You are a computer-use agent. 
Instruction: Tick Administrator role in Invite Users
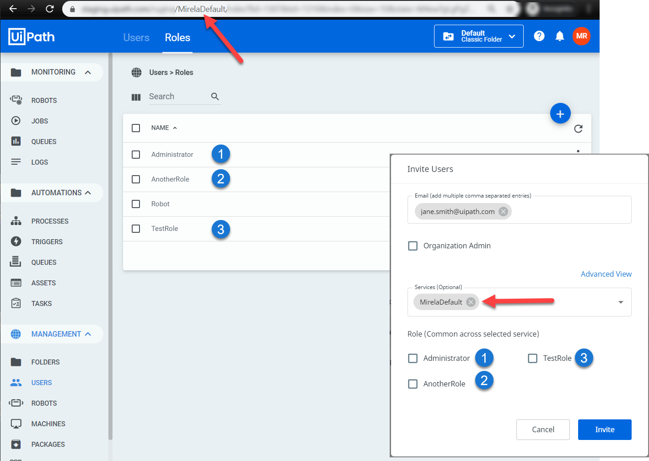pos(413,358)
